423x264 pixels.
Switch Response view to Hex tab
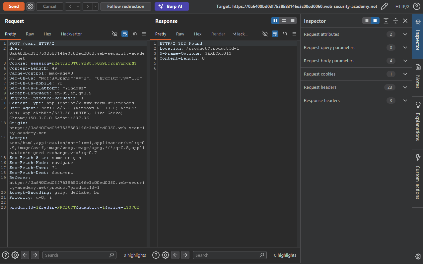[x=198, y=34]
